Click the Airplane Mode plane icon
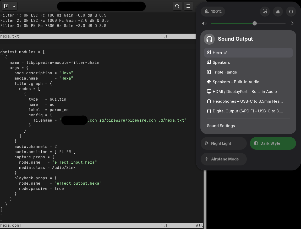The height and width of the screenshot is (229, 301). coord(207,159)
